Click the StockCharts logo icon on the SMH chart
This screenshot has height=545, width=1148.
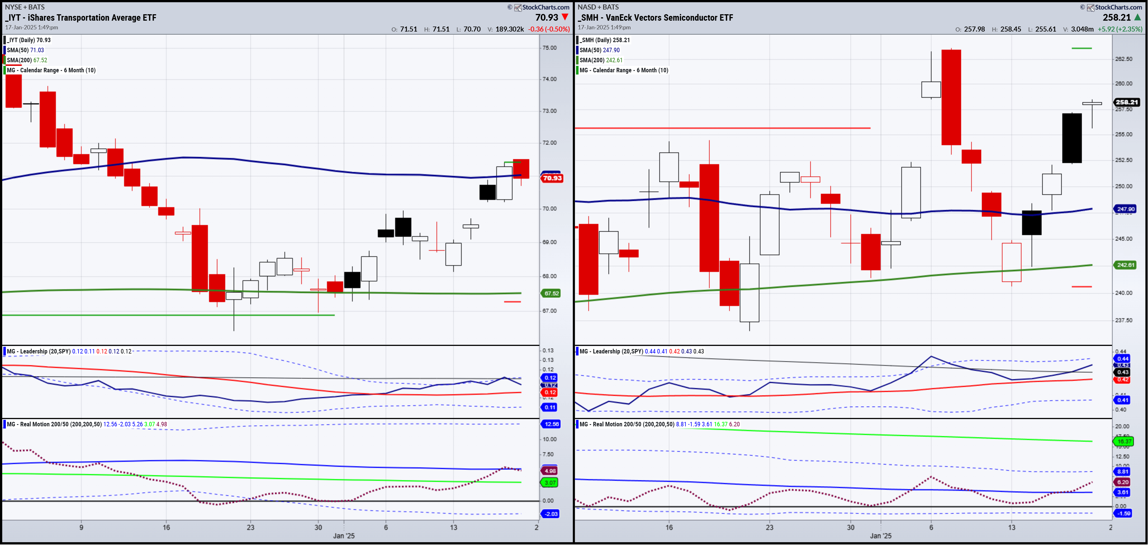tap(1090, 7)
